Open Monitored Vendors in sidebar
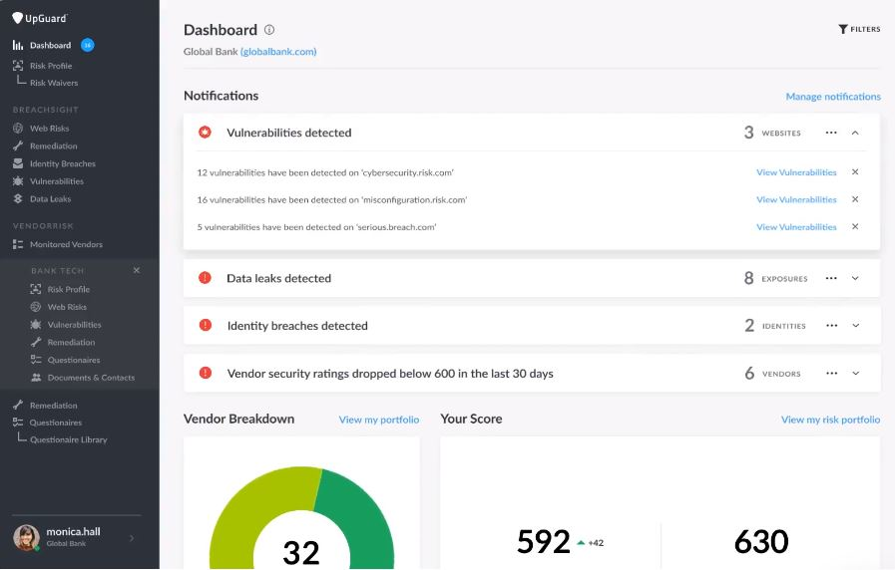 pyautogui.click(x=66, y=244)
